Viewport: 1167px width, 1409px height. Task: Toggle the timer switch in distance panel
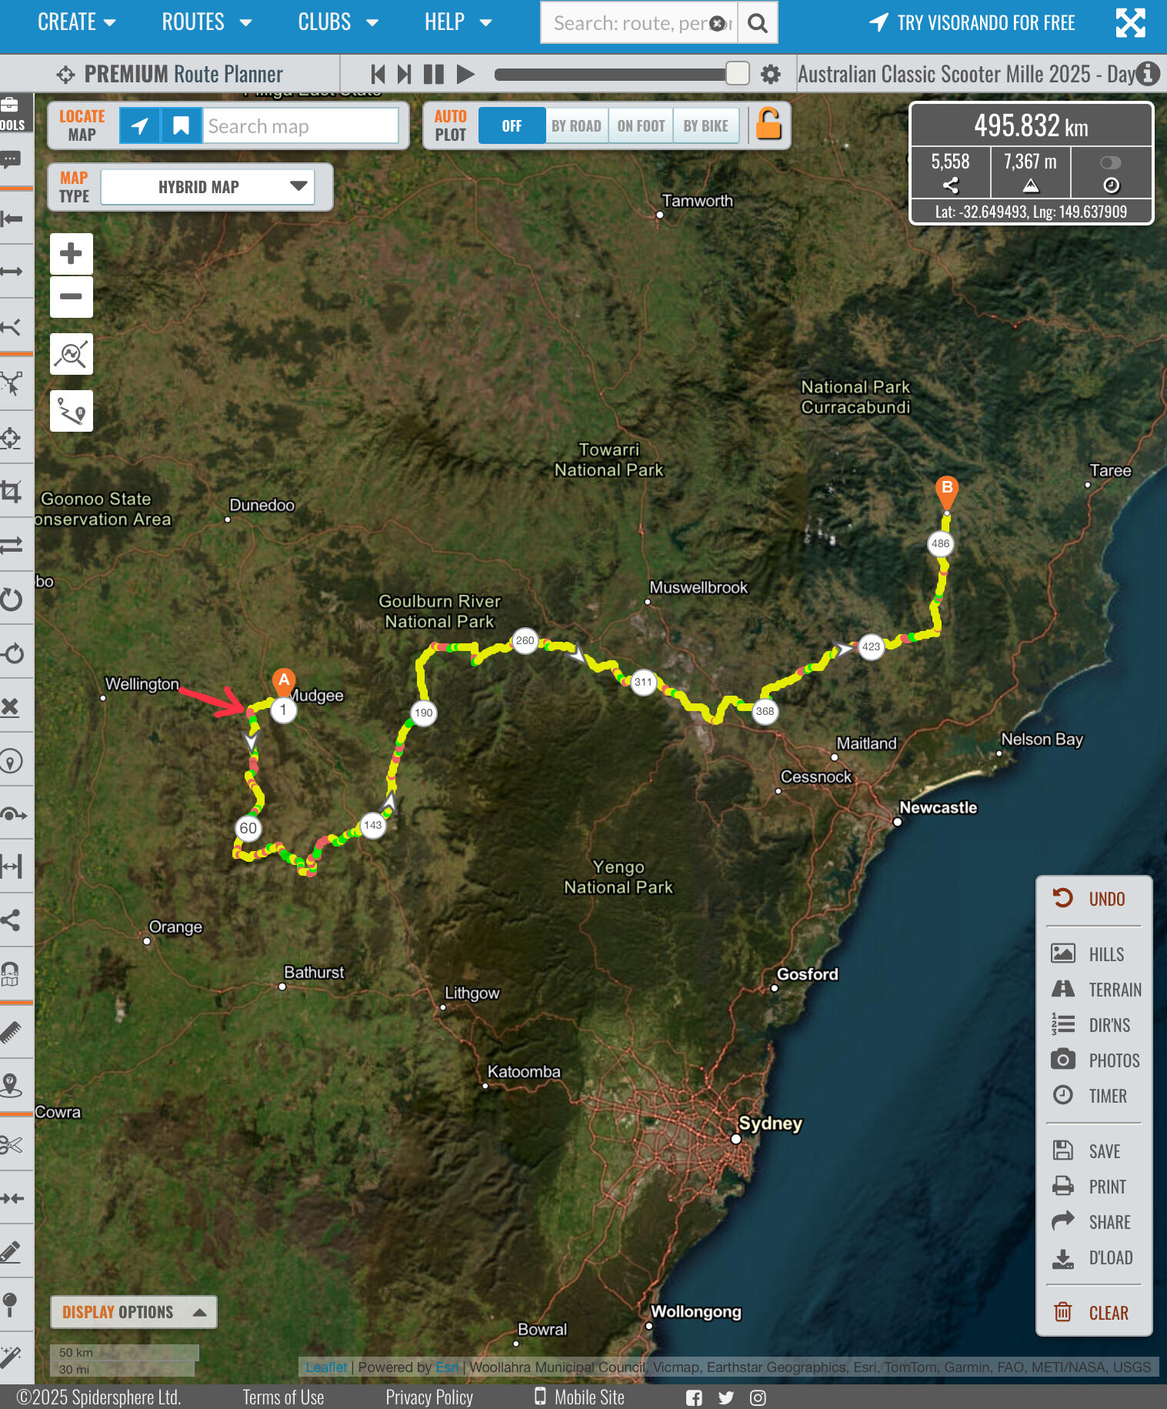point(1110,163)
